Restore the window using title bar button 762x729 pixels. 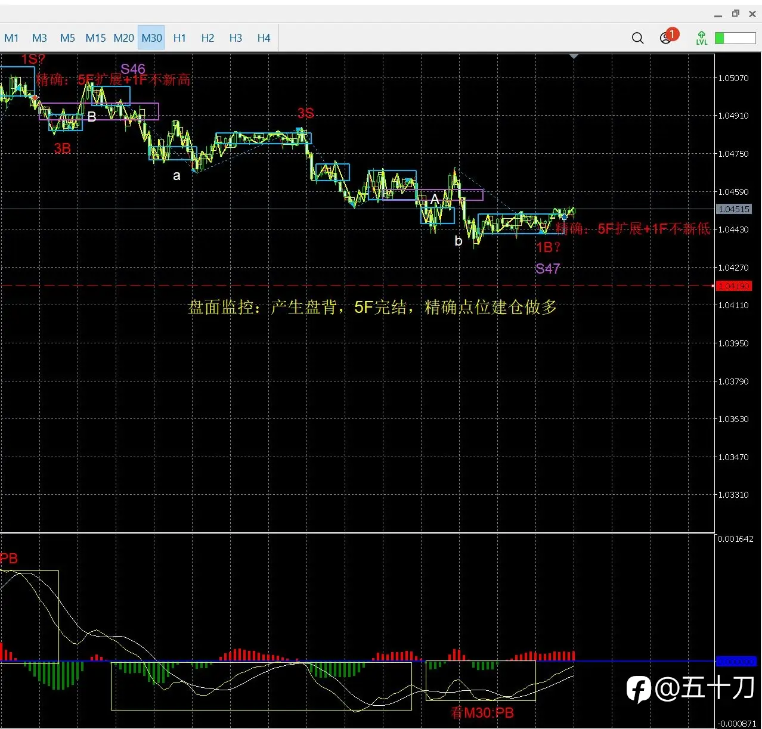735,13
